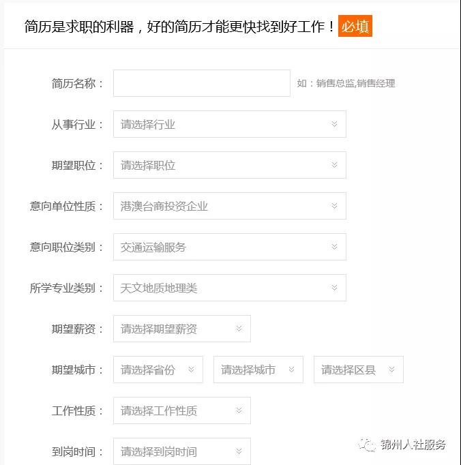This screenshot has height=465, width=461.
Task: Open the 请选择工作性质 dropdown
Action: pyautogui.click(x=182, y=410)
